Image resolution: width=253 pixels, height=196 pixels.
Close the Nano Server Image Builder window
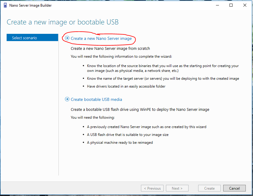(x=245, y=5)
